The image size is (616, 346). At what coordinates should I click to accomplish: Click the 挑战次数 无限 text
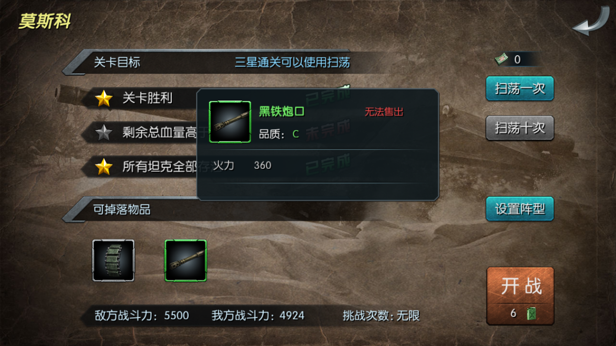(381, 316)
